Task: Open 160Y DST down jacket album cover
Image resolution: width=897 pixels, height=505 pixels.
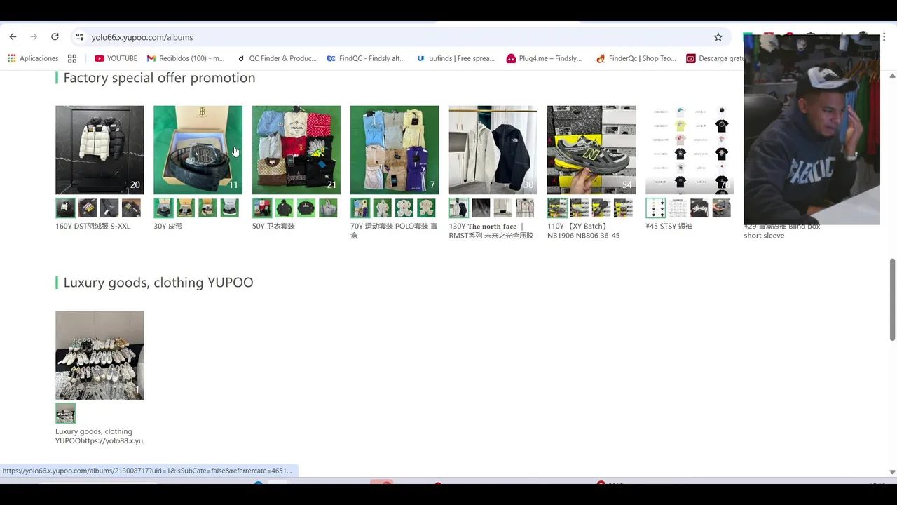Action: [x=100, y=150]
